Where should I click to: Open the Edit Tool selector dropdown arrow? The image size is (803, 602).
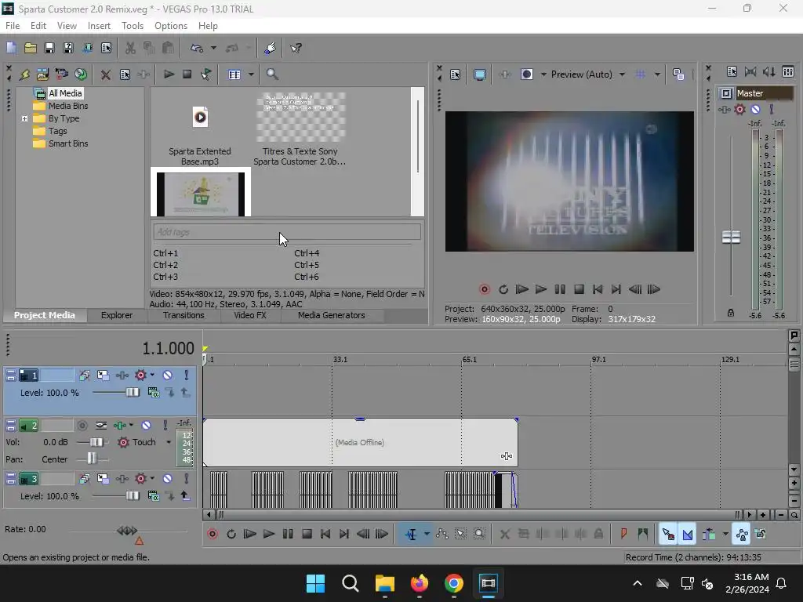427,534
